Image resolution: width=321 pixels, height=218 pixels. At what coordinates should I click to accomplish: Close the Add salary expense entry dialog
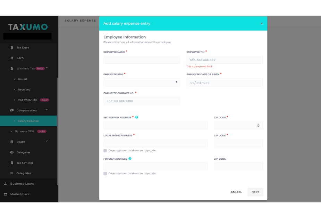[262, 23]
